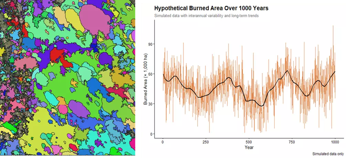Select the subtitle mentioning interannual variability

[206, 16]
